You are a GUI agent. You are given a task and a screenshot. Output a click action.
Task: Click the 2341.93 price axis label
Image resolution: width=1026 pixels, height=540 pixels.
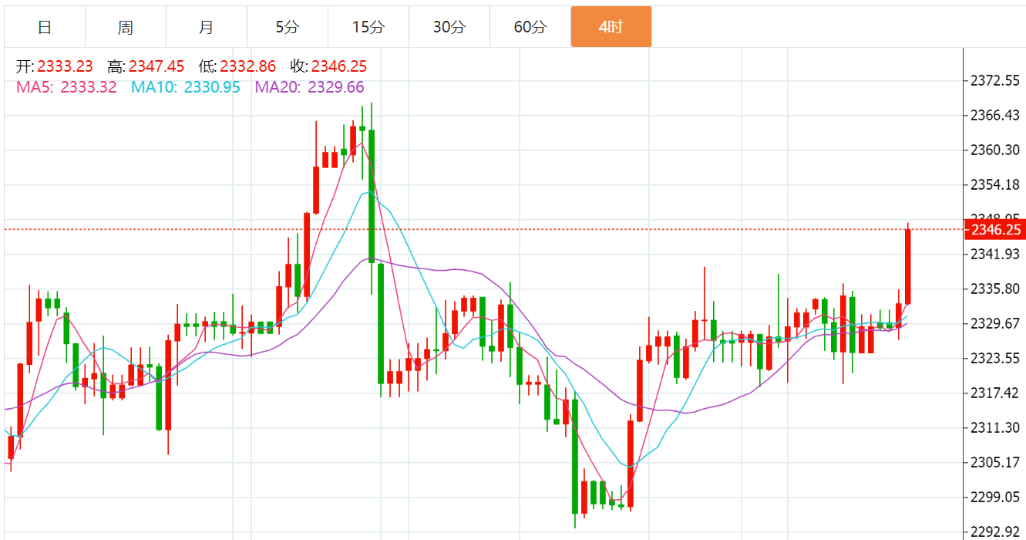tap(995, 254)
